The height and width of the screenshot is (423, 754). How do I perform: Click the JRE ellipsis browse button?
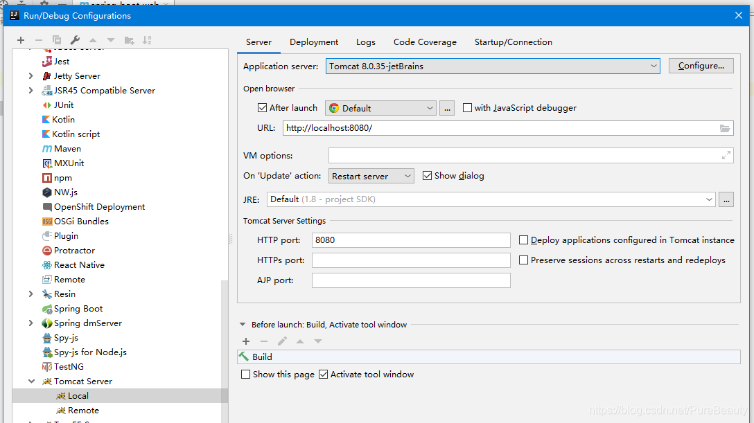click(726, 199)
